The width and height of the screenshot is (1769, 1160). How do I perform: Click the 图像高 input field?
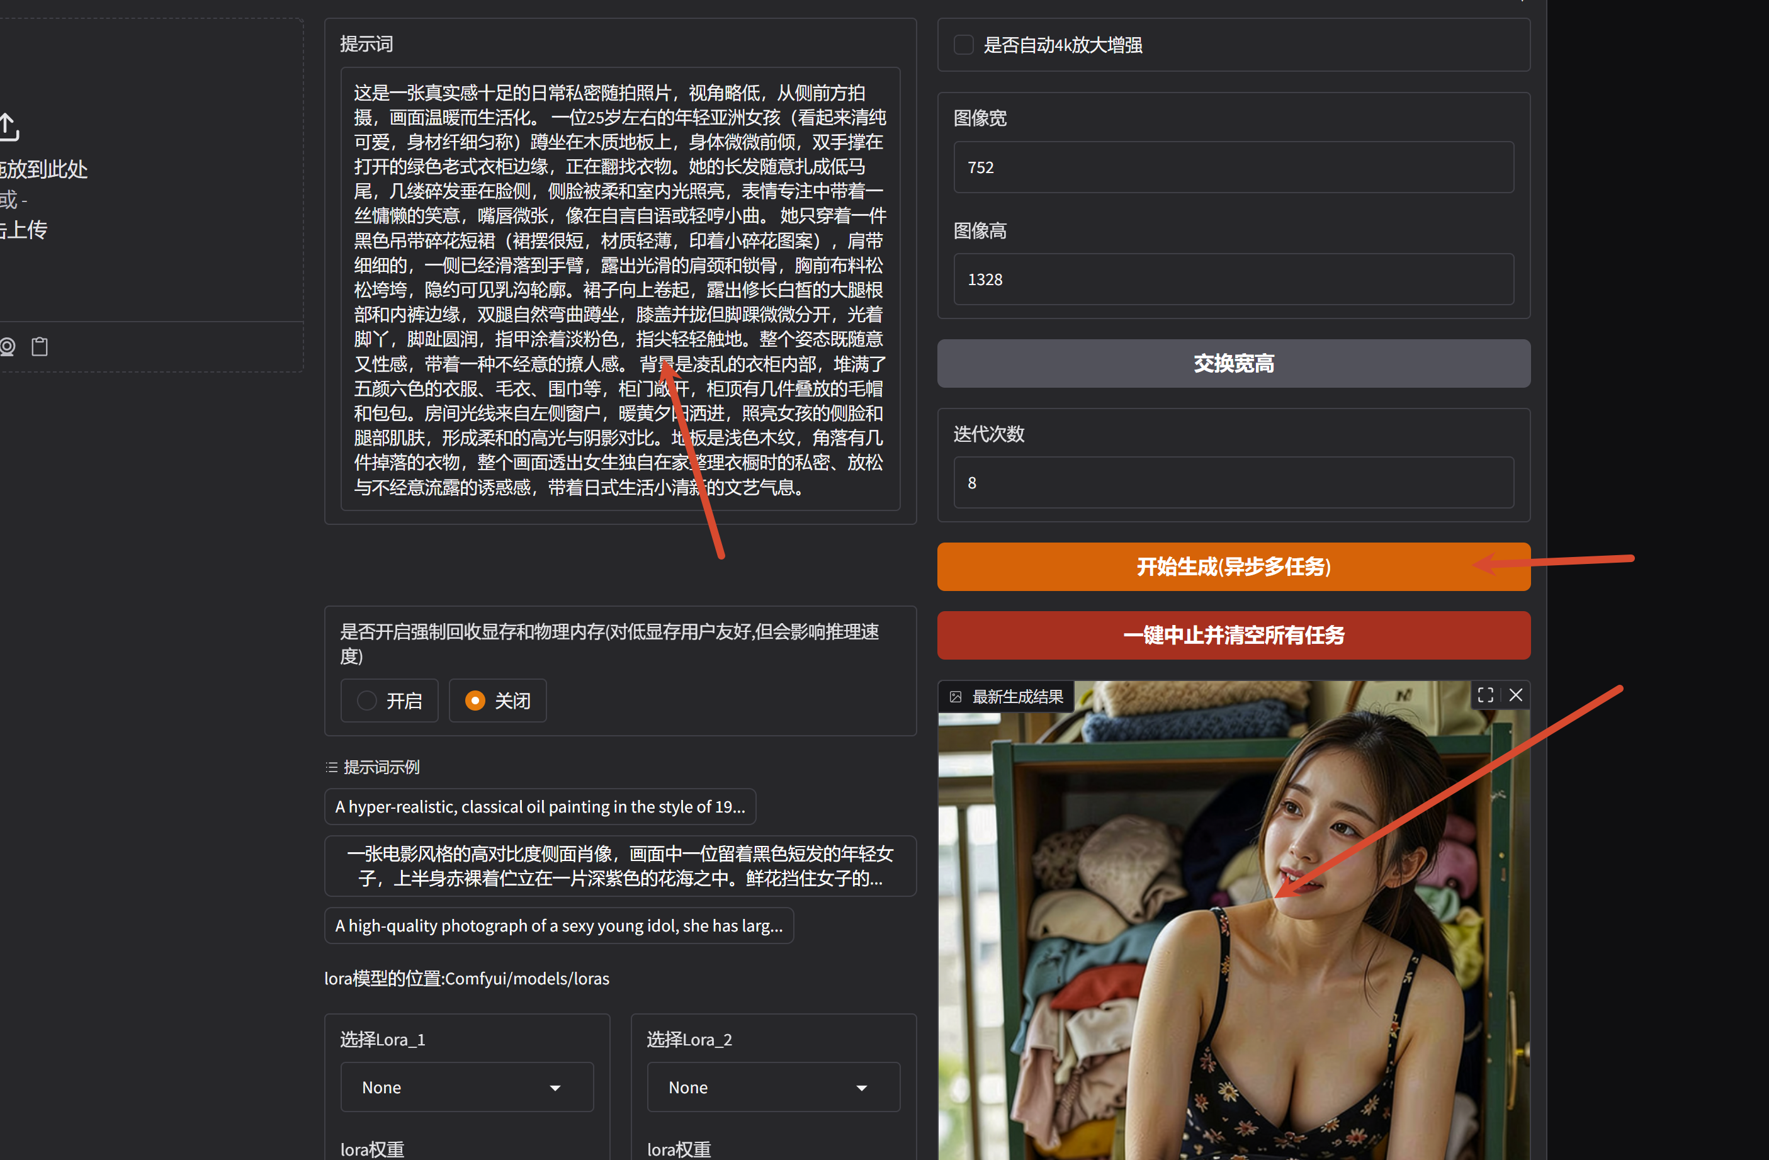pyautogui.click(x=1233, y=279)
